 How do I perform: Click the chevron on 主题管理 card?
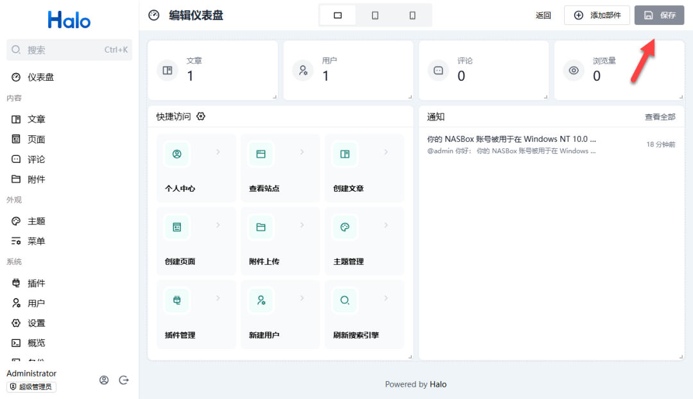386,225
